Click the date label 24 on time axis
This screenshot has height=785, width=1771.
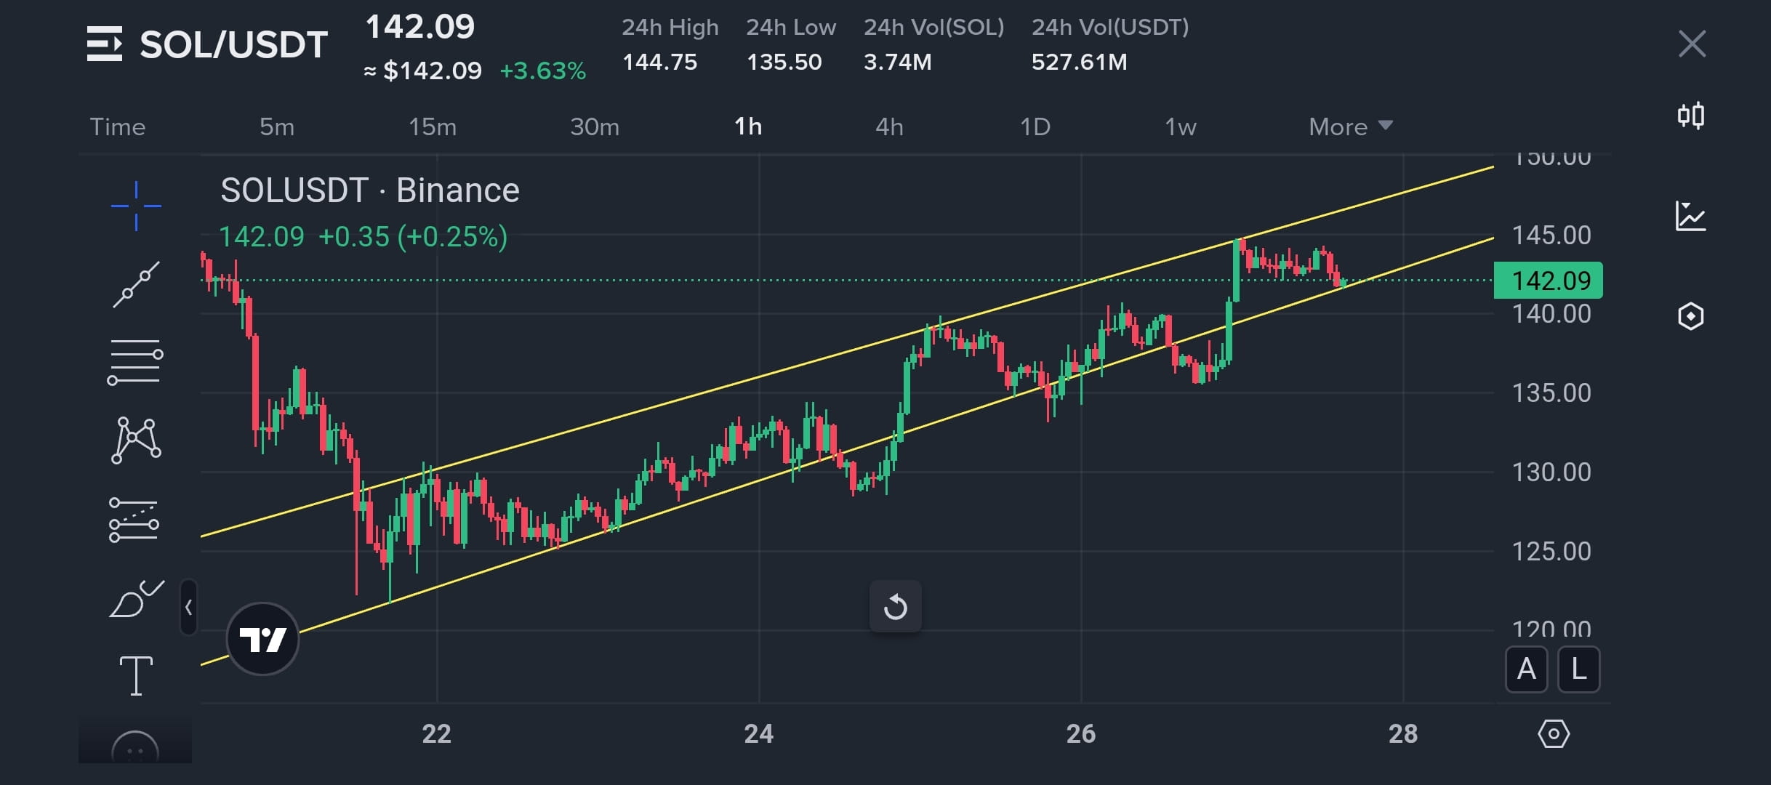758,733
